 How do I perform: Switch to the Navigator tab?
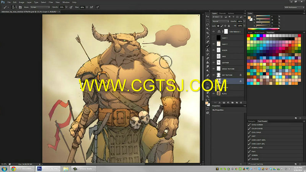pos(252,121)
